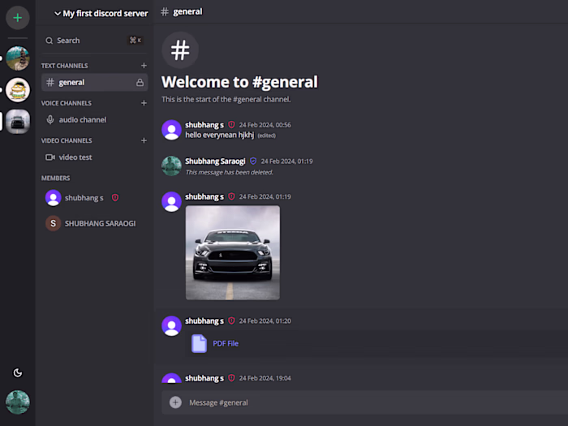Image resolution: width=568 pixels, height=426 pixels.
Task: Toggle dark mode with the moon icon
Action: point(17,372)
